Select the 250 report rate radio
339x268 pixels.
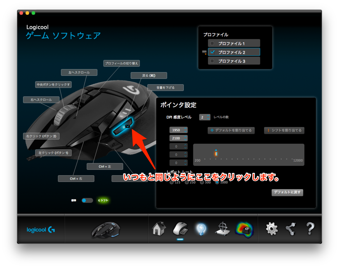tap(187, 182)
